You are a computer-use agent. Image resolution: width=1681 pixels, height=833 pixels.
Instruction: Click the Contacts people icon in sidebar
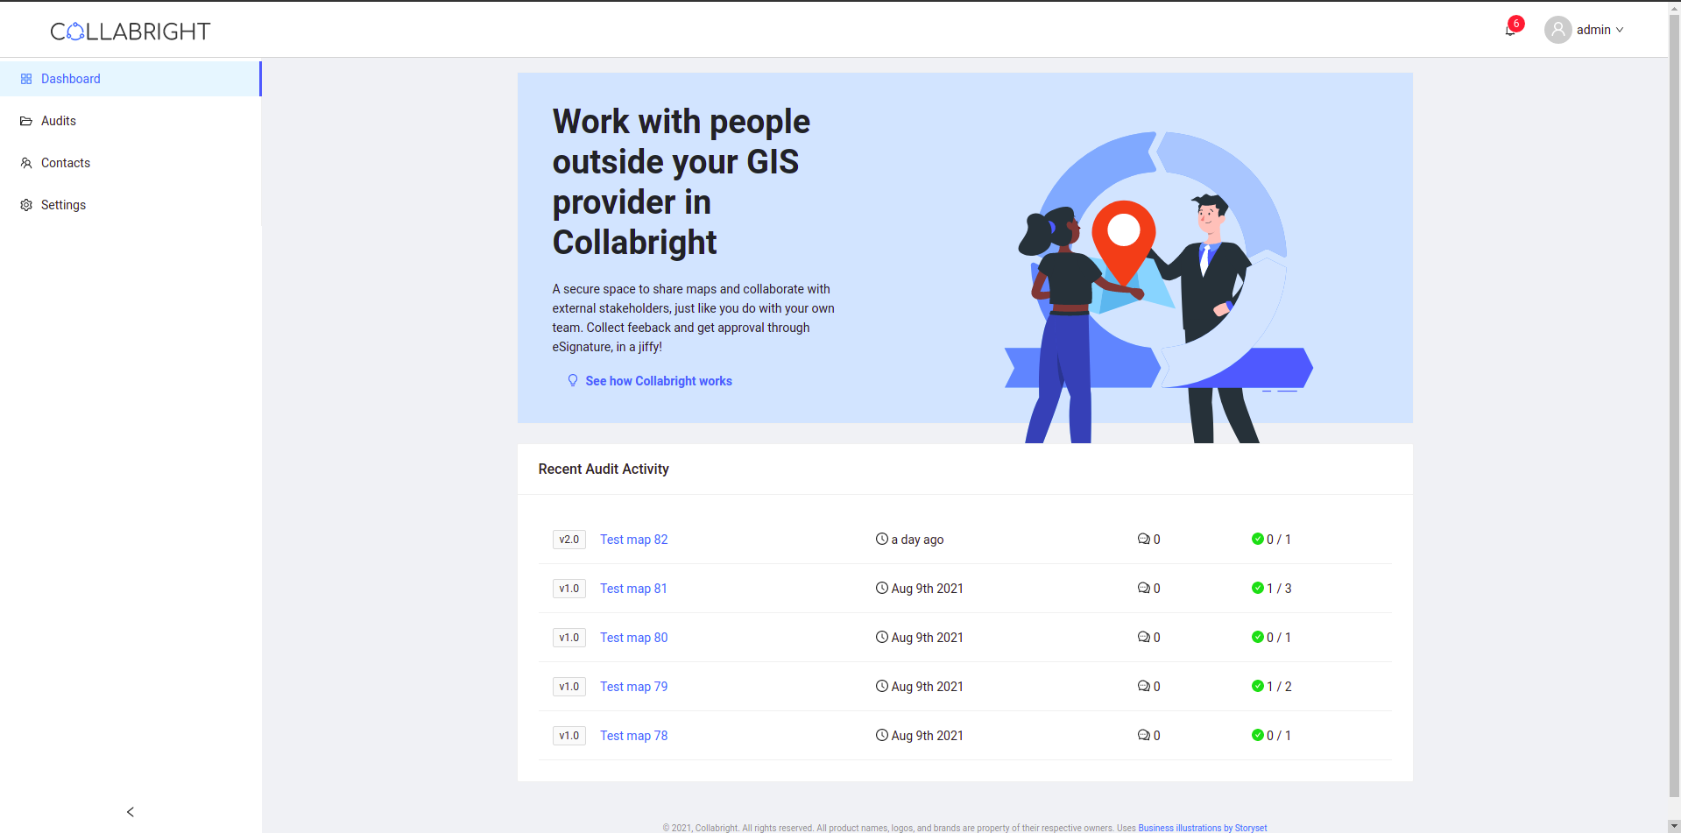[26, 163]
